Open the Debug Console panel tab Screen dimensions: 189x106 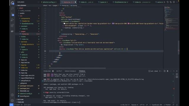pos(70,71)
